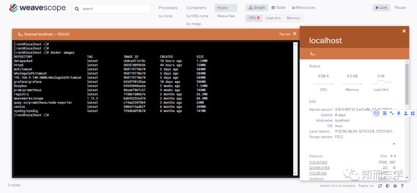The width and height of the screenshot is (417, 193).
Task: Click 'prom/prometheus' in terminal output
Action: click(x=28, y=90)
